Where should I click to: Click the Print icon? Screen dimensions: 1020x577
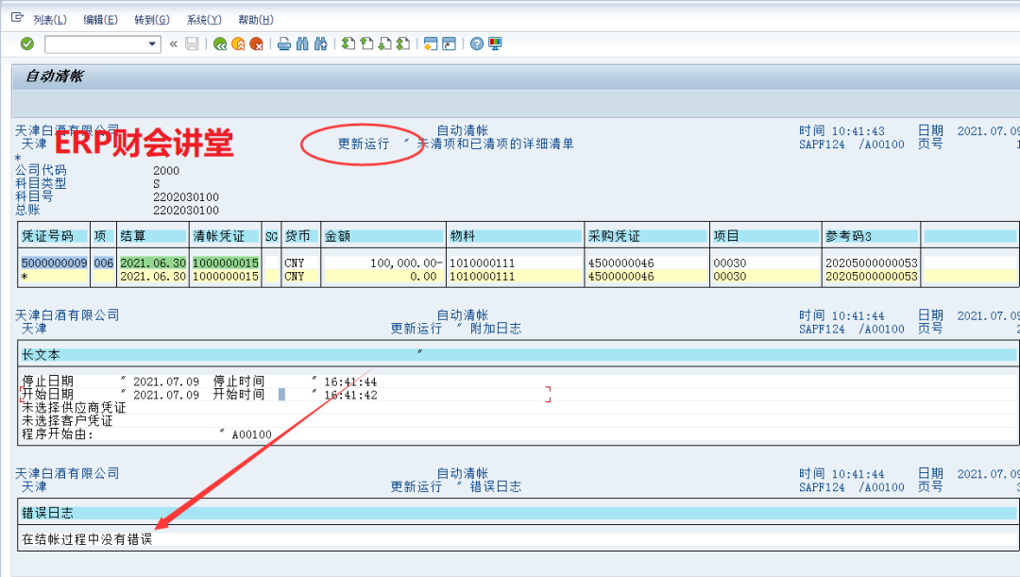[283, 43]
